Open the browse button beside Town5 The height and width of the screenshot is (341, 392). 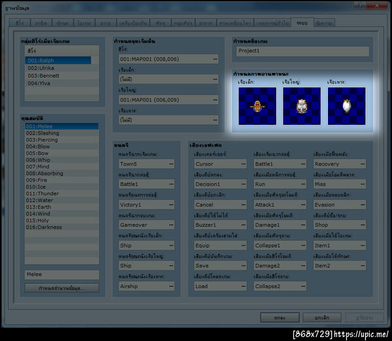coord(171,164)
